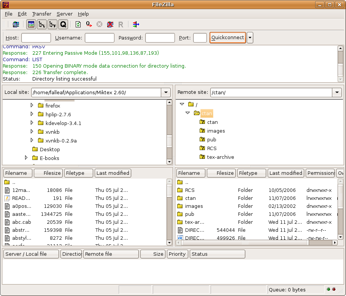Click the Host input field
The height and width of the screenshot is (296, 346).
coord(36,38)
